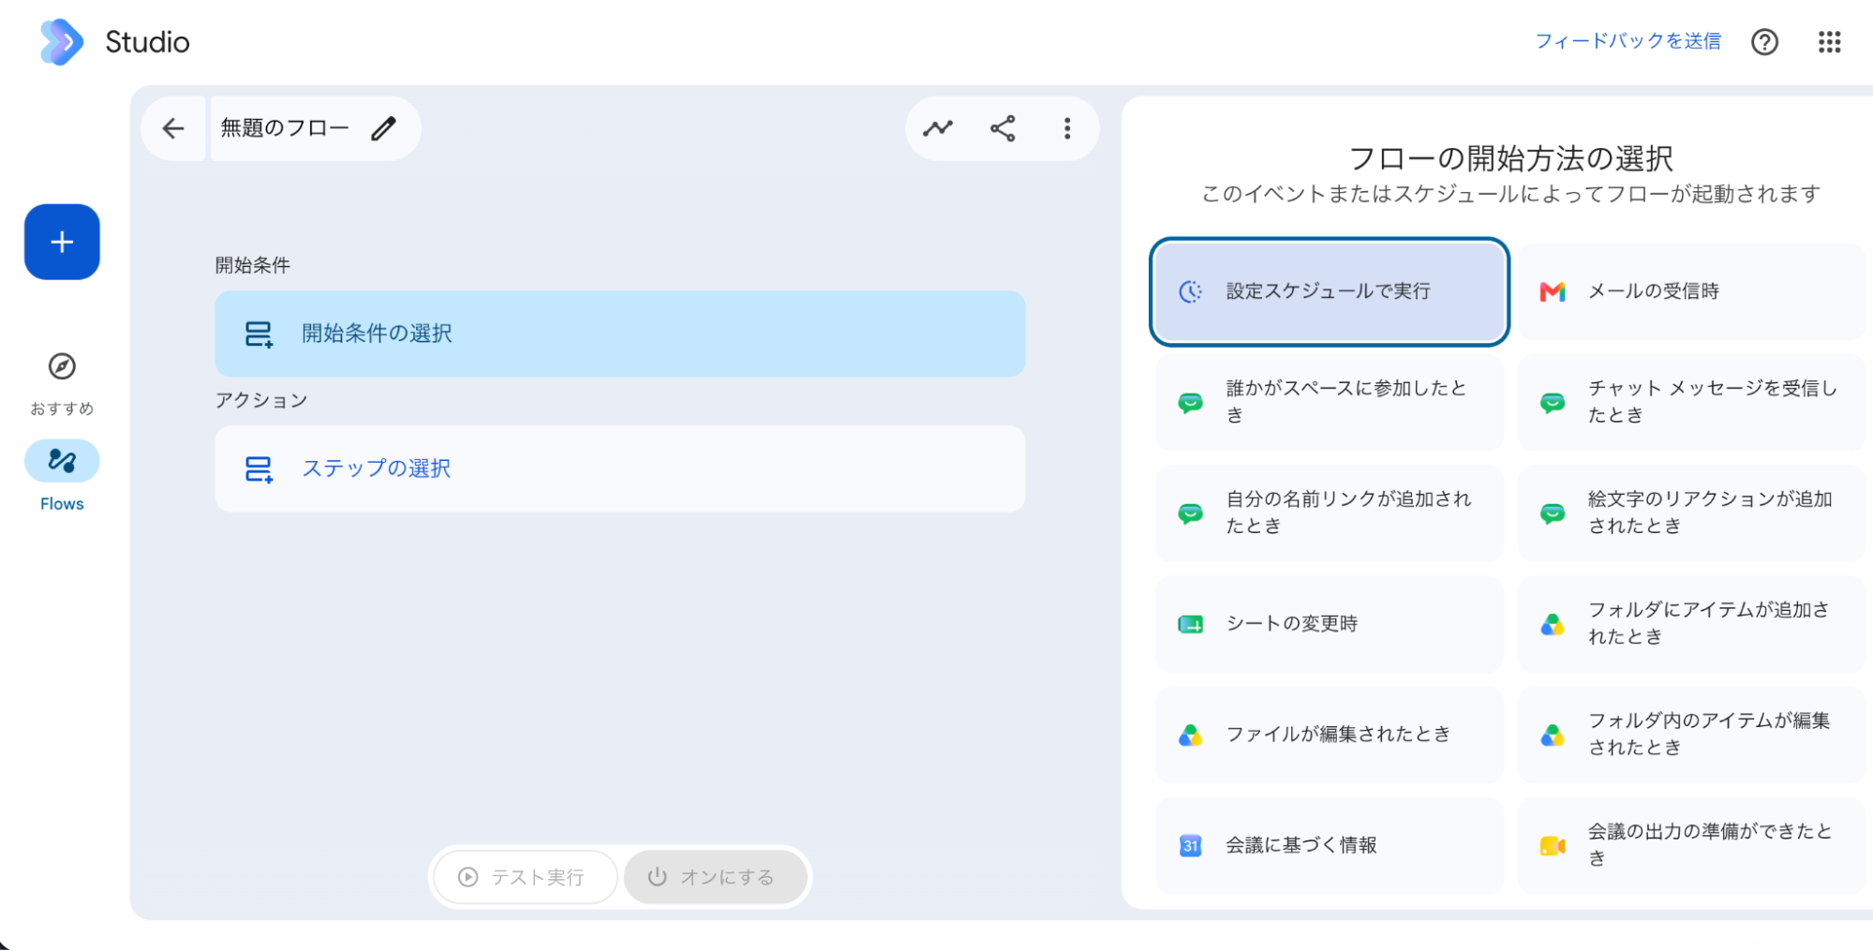
Task: Click Chat icon beside 絵文字のリアクションが追加されたとき
Action: (x=1553, y=513)
